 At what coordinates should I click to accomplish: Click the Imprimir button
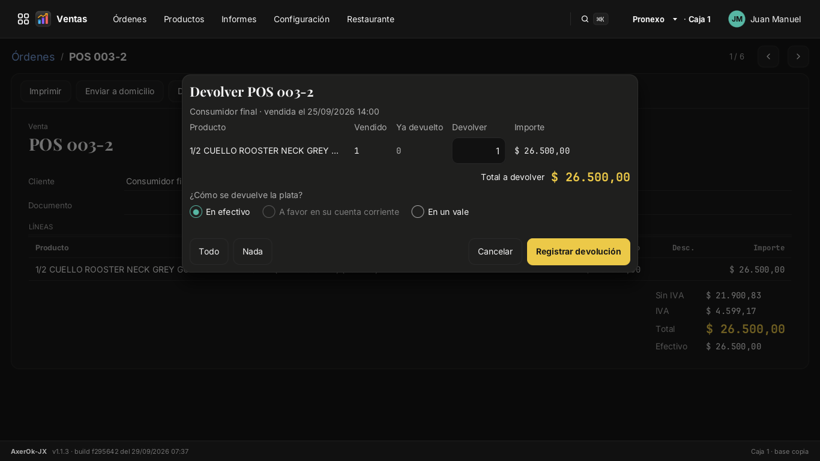click(x=46, y=91)
